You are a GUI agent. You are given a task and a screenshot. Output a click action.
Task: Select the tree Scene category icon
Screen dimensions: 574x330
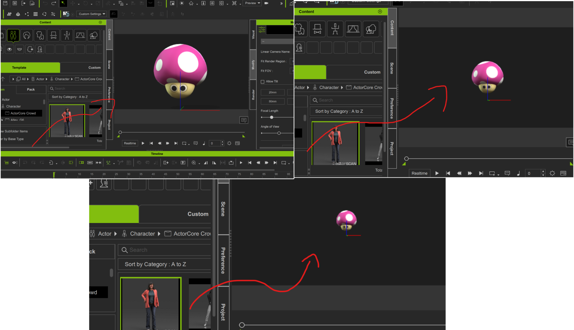(94, 35)
